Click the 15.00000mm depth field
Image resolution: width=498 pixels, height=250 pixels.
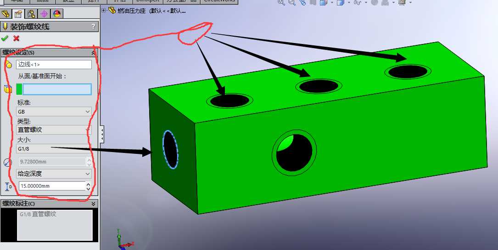[52, 186]
